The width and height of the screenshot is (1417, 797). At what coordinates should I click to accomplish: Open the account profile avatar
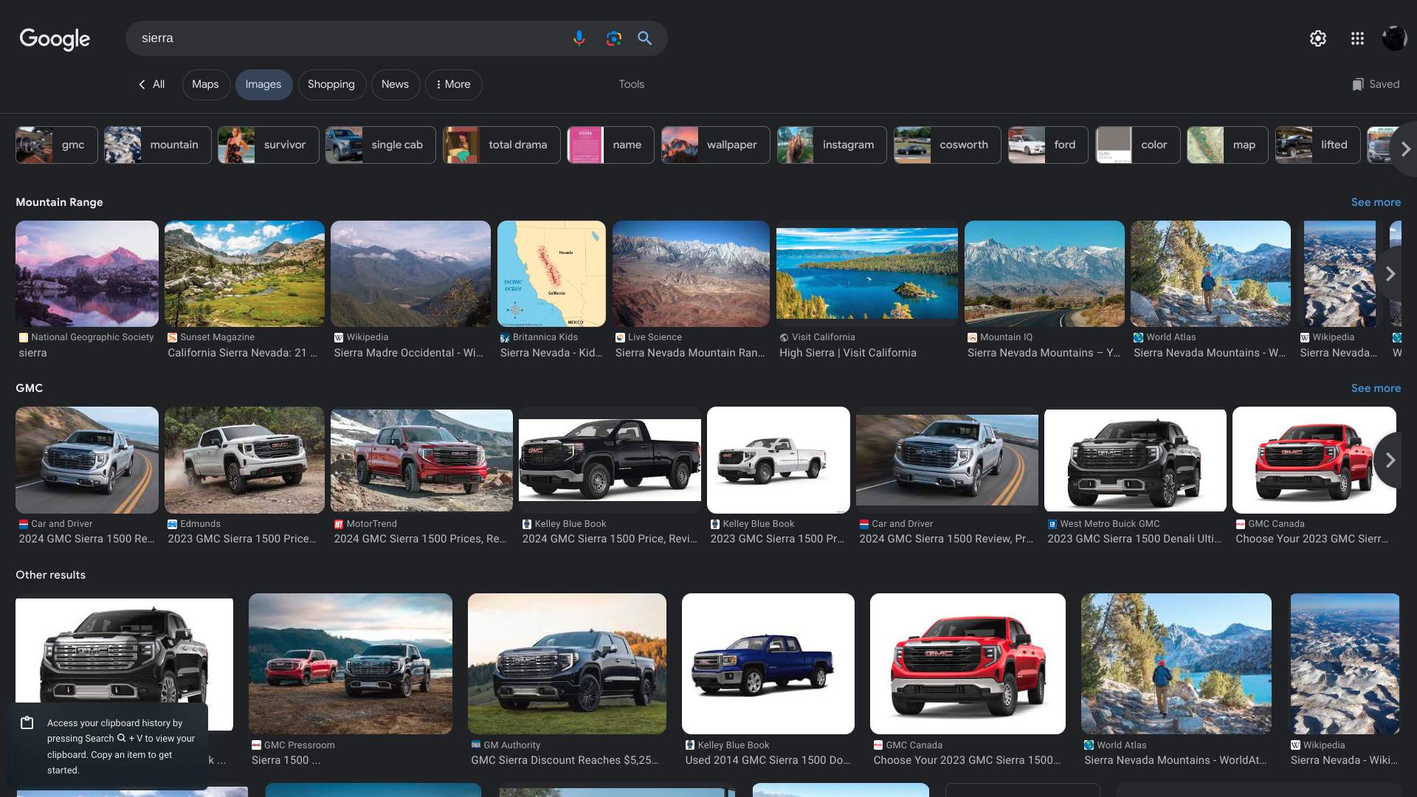(x=1394, y=38)
